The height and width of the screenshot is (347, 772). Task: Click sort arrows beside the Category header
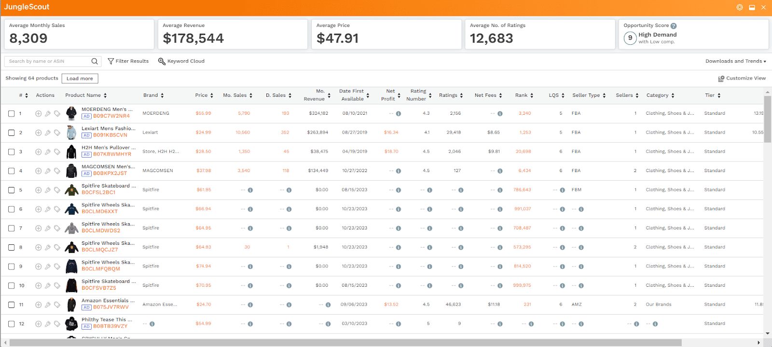(673, 95)
